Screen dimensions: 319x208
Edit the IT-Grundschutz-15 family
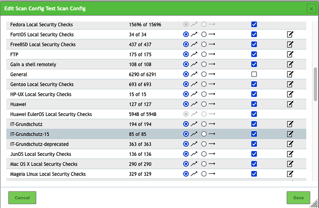(x=290, y=134)
